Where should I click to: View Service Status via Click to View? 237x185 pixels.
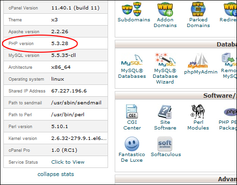[68, 162]
